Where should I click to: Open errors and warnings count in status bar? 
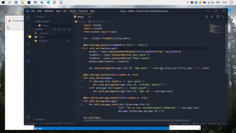pos(69,123)
